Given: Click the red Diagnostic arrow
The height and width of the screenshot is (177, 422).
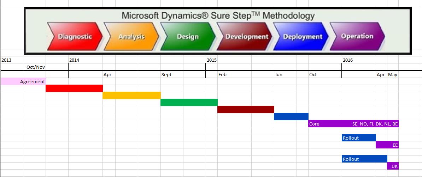Looking at the screenshot, I should [75, 36].
